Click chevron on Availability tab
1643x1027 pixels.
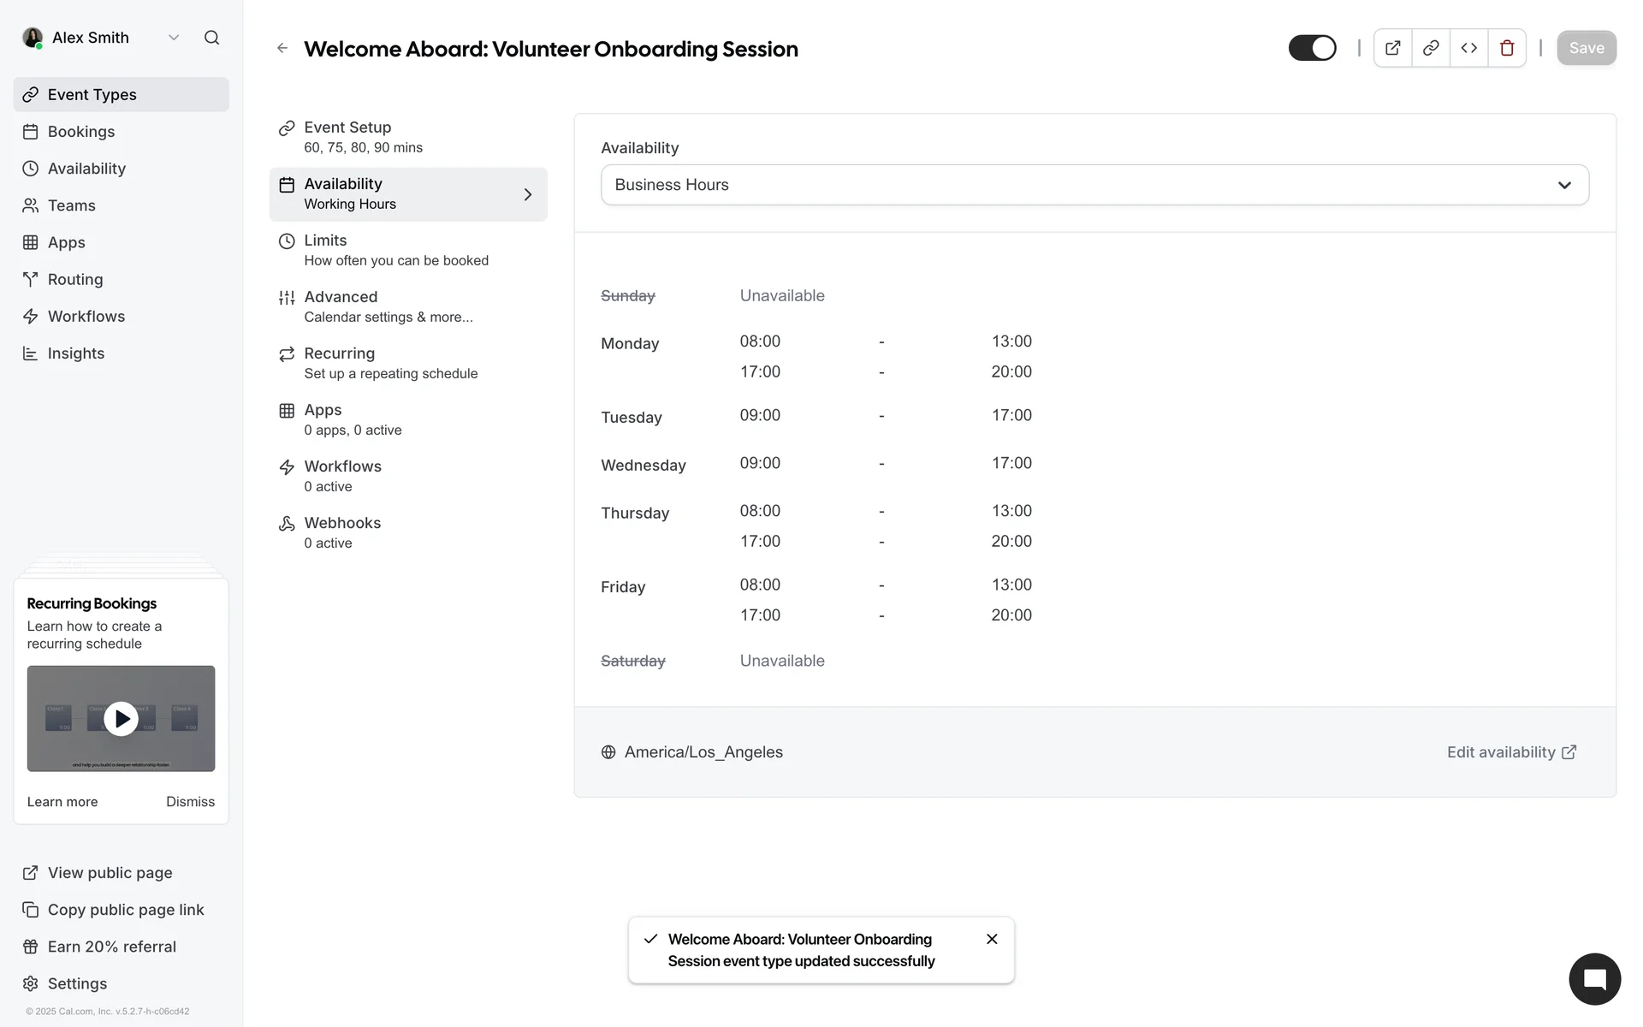click(528, 194)
